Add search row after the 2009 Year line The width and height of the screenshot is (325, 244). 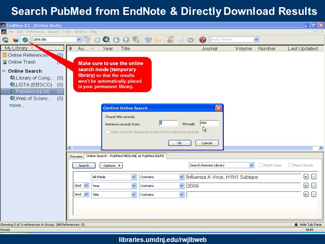pos(306,186)
